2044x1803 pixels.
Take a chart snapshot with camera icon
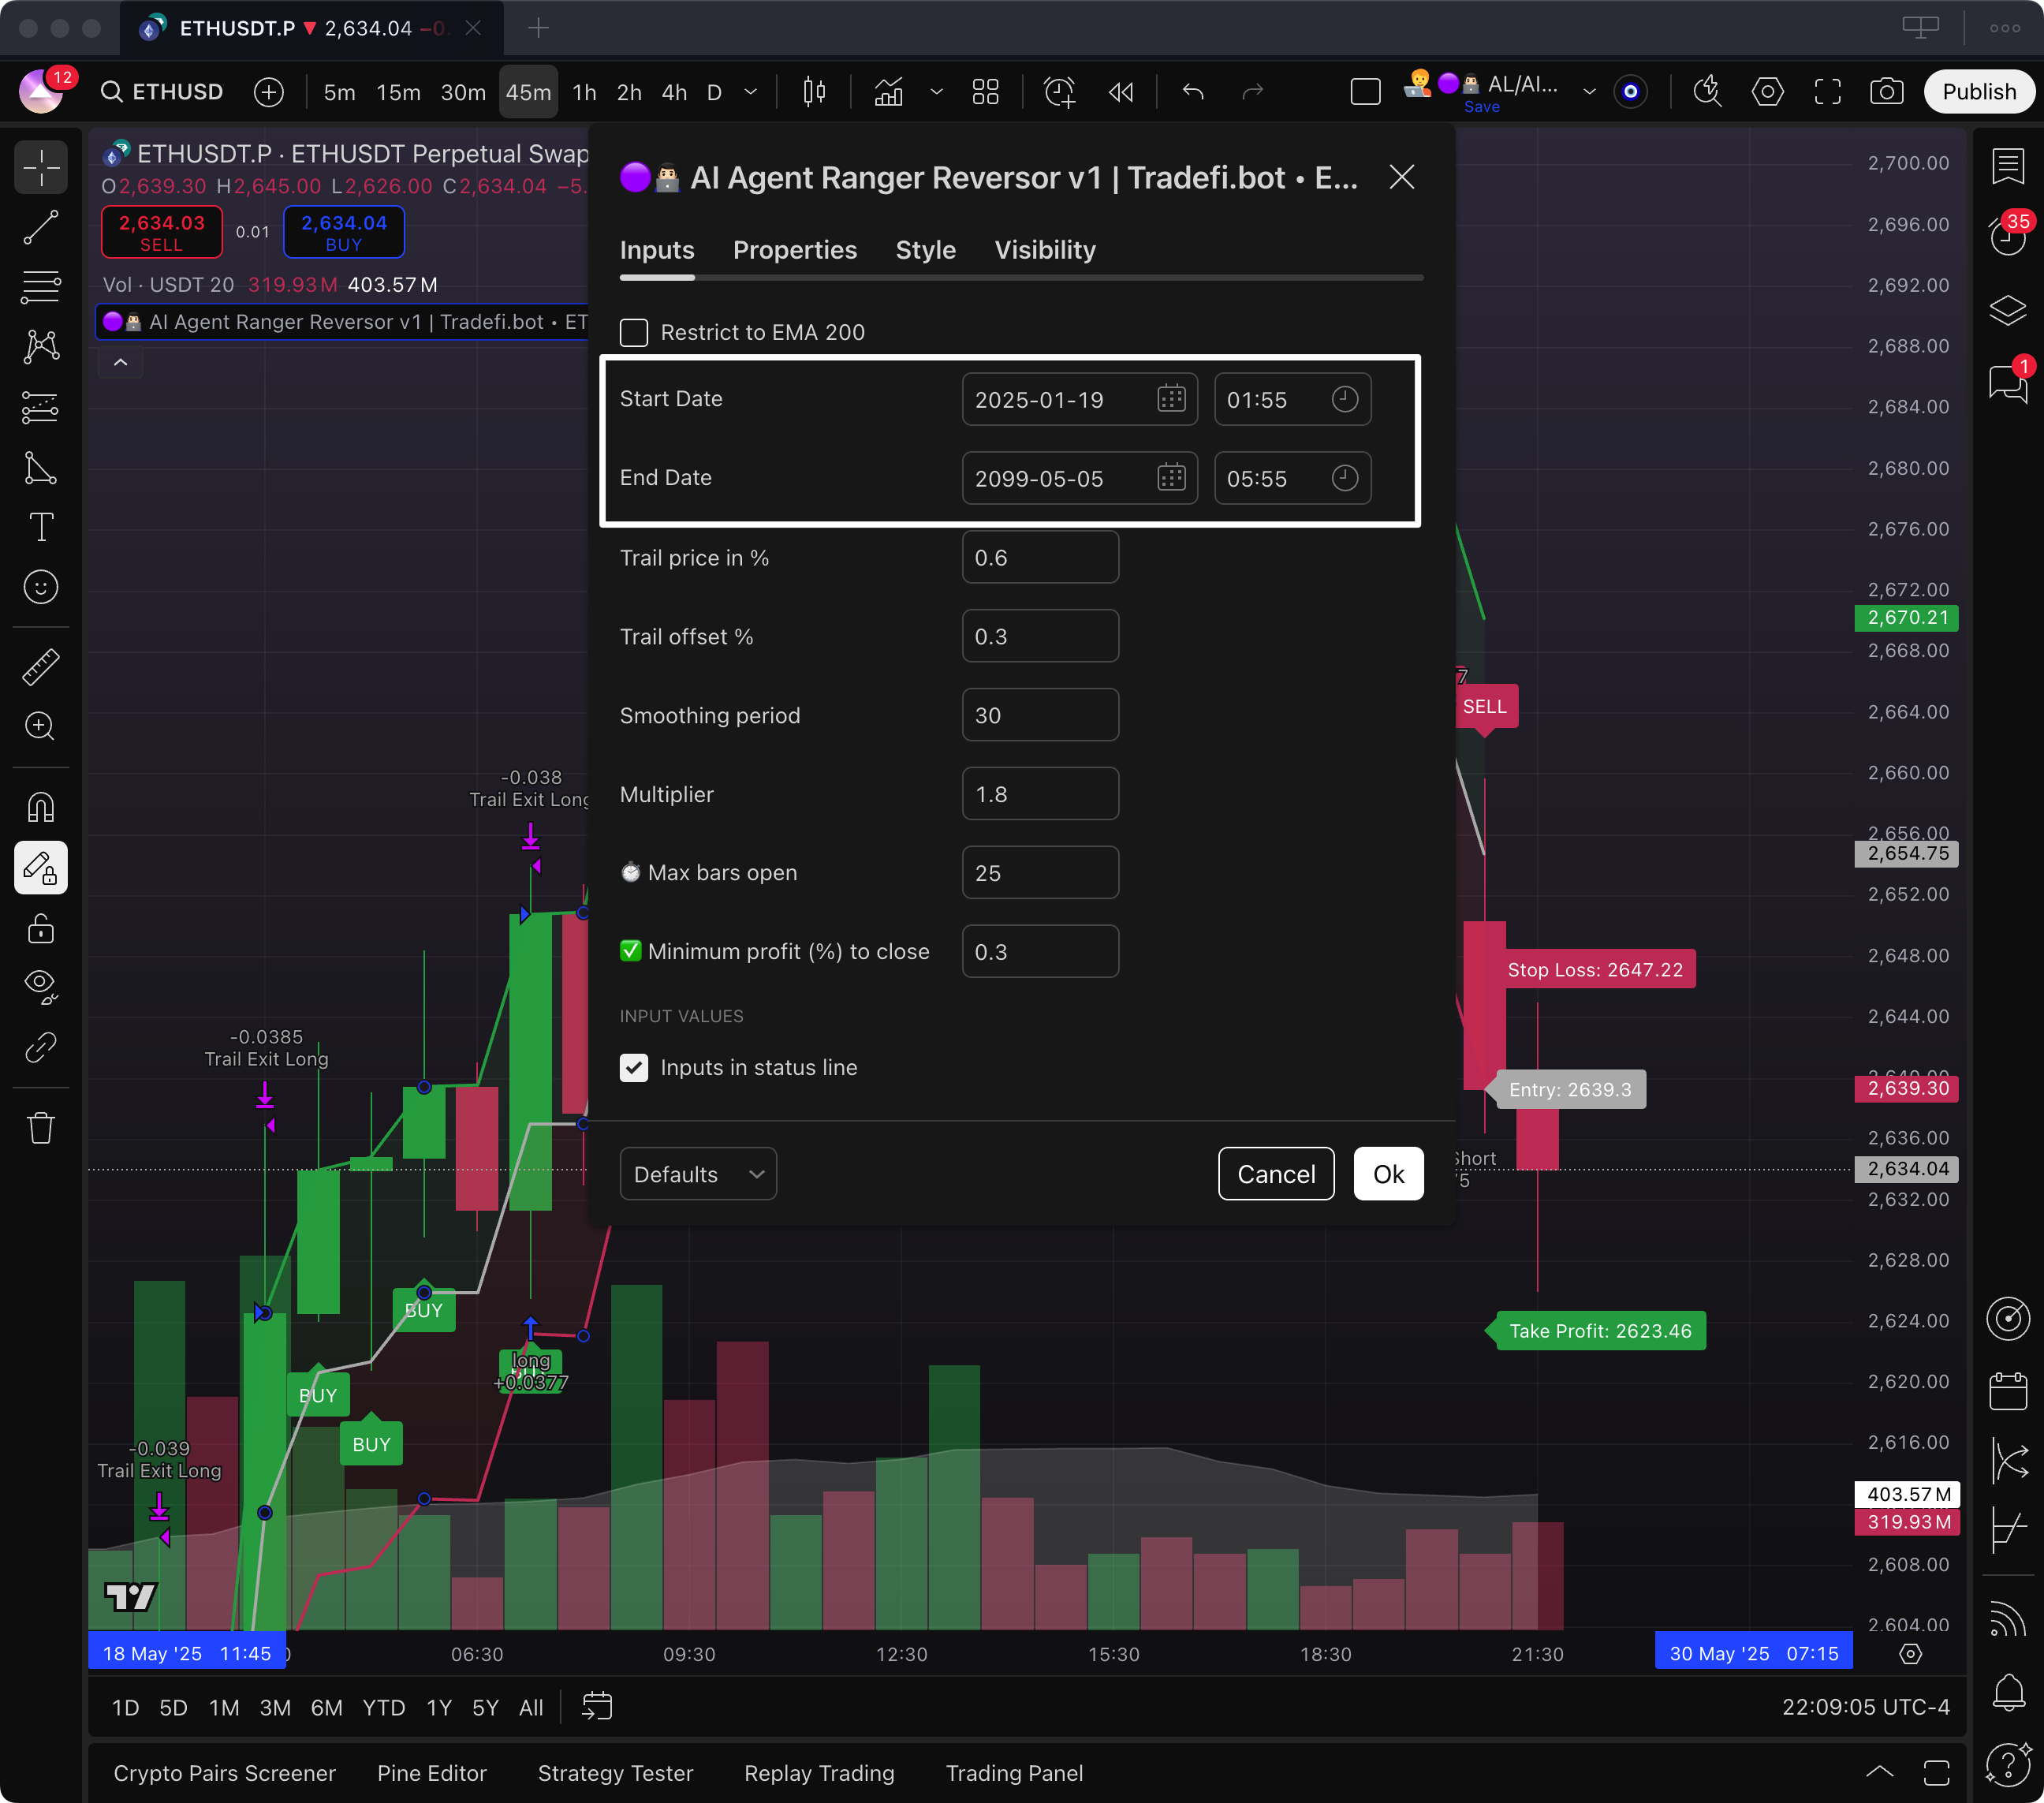1886,92
